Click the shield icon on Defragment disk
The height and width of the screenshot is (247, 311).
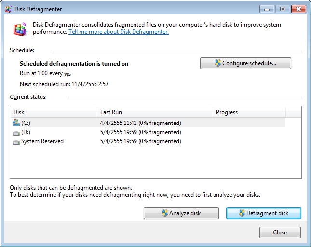pyautogui.click(x=242, y=213)
